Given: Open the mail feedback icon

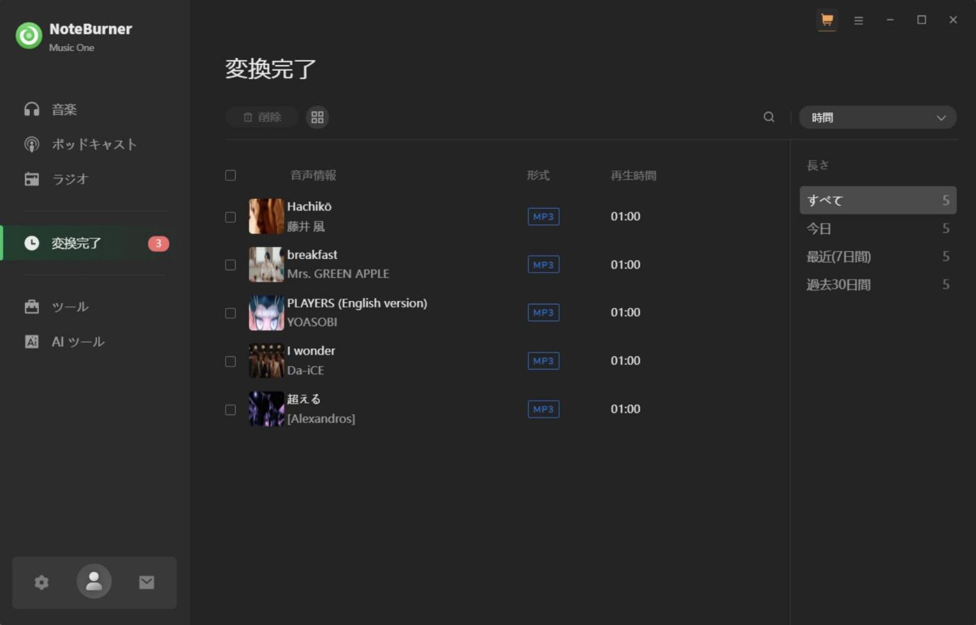Looking at the screenshot, I should 147,583.
